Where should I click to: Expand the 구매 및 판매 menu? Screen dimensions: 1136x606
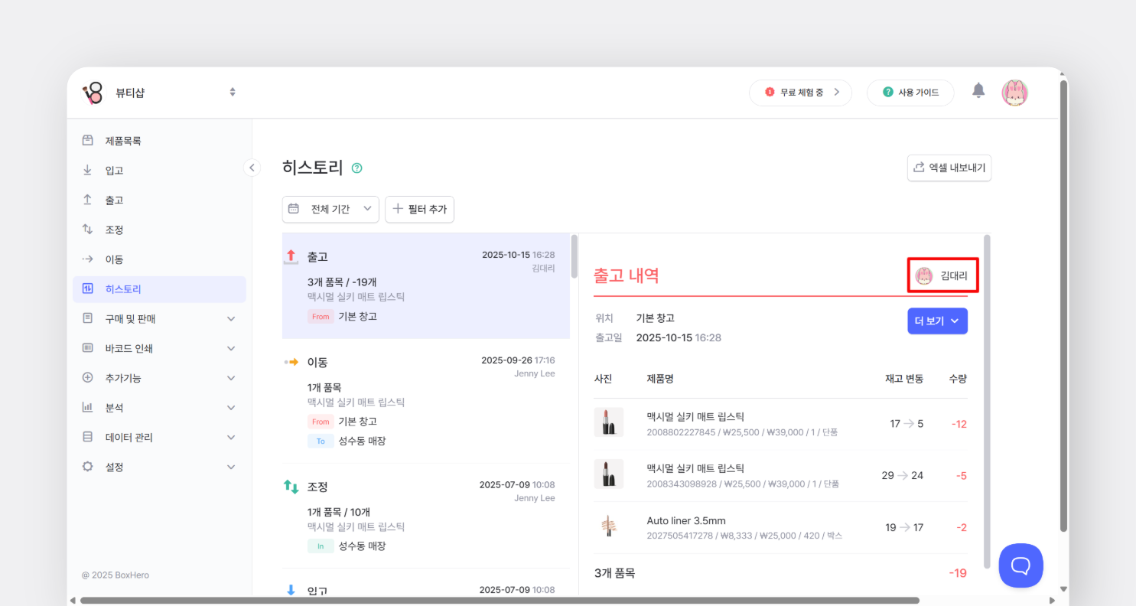pyautogui.click(x=161, y=318)
